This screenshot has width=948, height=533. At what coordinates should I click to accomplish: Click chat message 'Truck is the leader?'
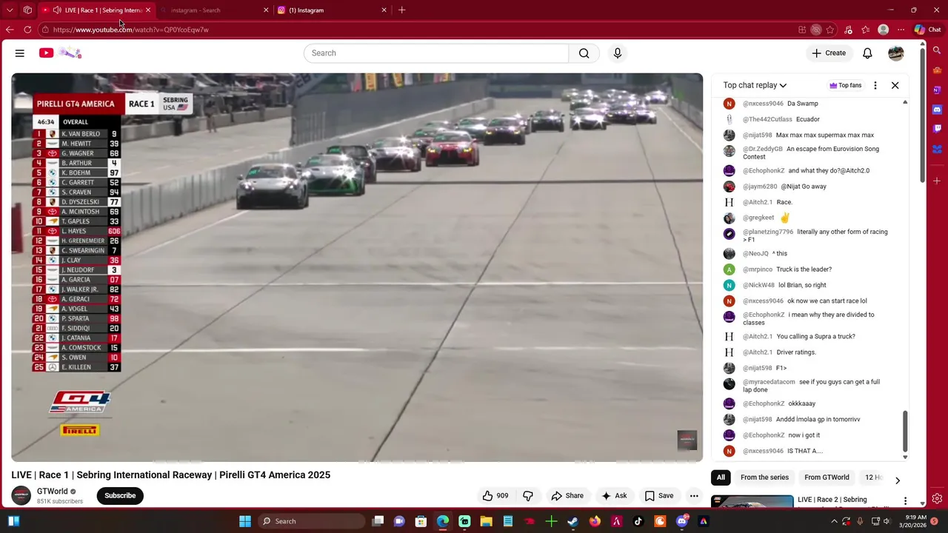804,269
